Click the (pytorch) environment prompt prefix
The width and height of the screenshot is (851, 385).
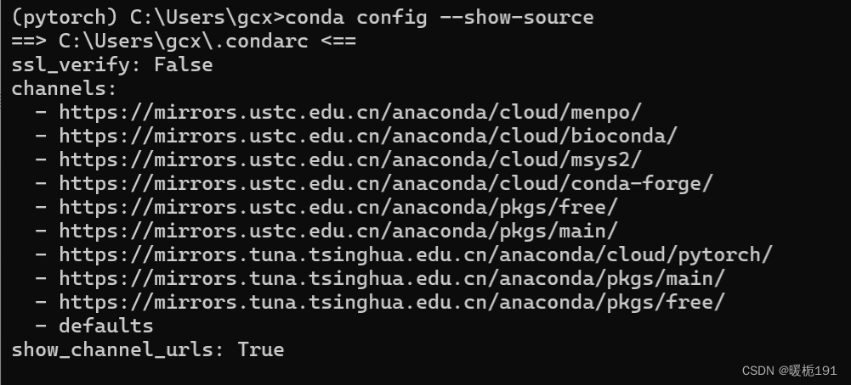tap(65, 17)
